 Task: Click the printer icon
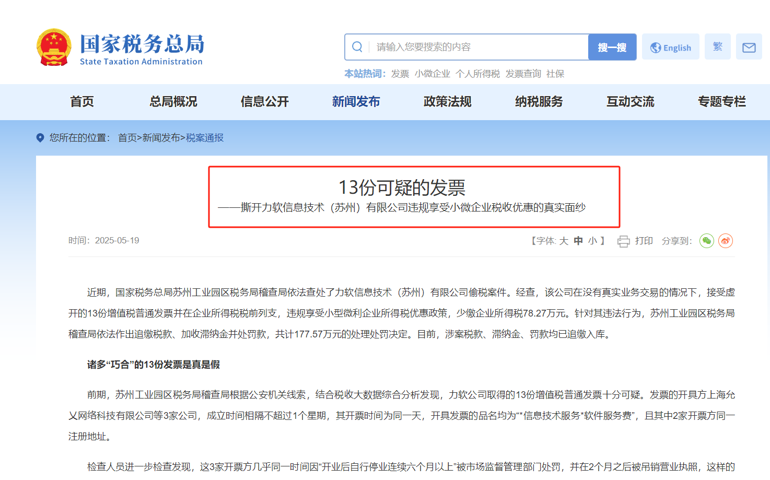[624, 241]
